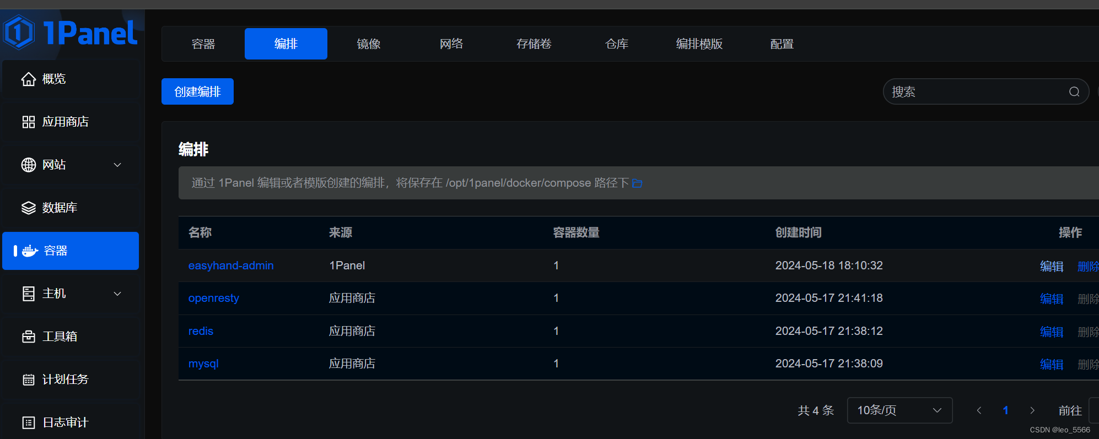Click the 2024-05-17 21:38:12 timestamp
1099x439 pixels.
coord(829,331)
